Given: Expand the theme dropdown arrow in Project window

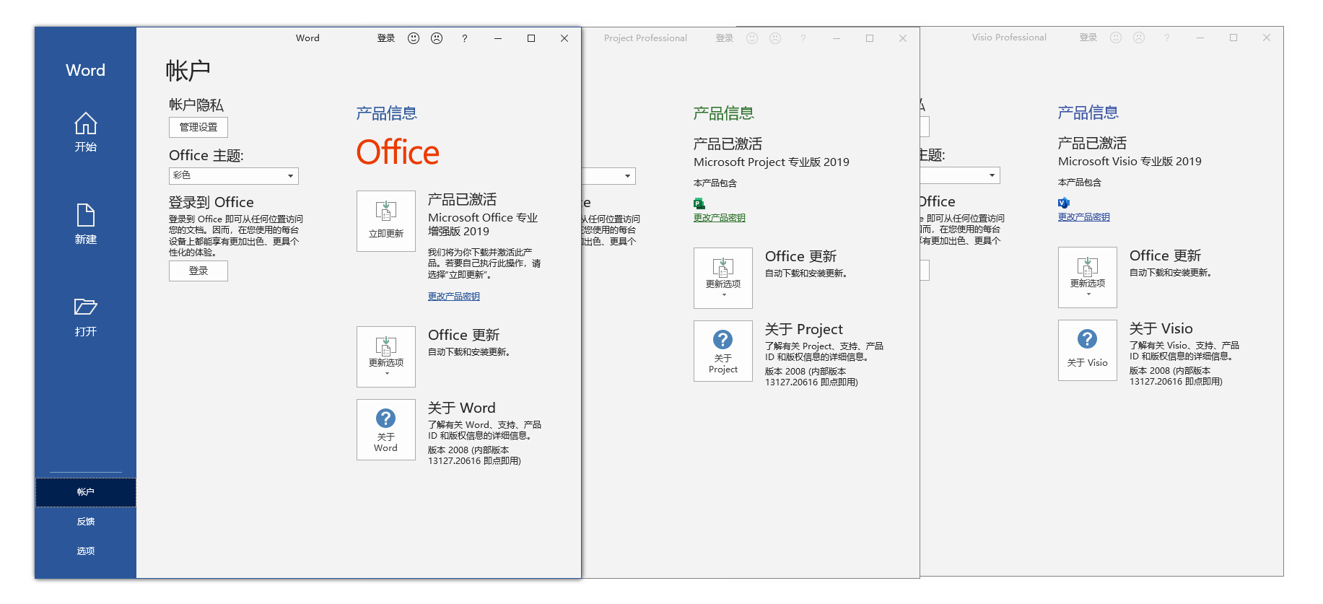Looking at the screenshot, I should pyautogui.click(x=627, y=176).
